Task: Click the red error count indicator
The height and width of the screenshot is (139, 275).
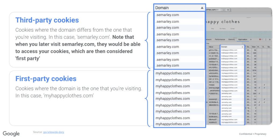Action: [x=260, y=40]
